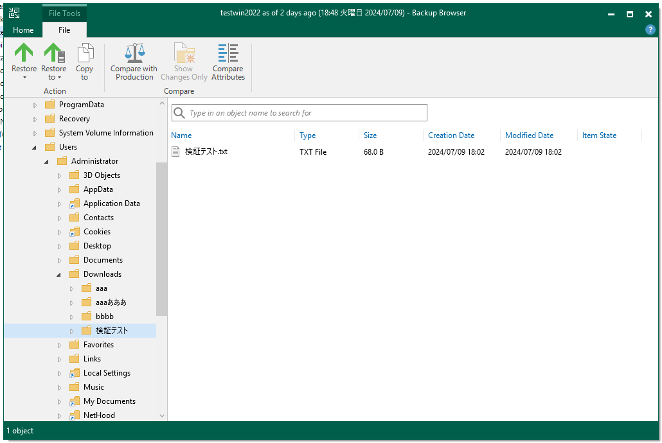Click the 68.0 B size cell
The height and width of the screenshot is (443, 662).
pyautogui.click(x=373, y=152)
